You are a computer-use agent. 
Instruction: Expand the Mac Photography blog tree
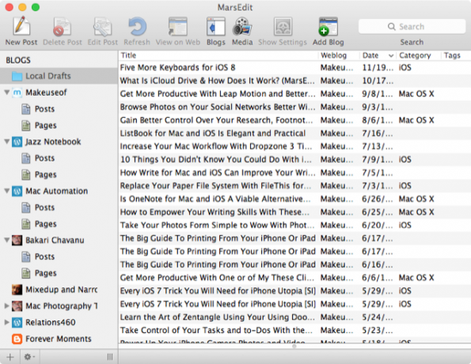pyautogui.click(x=6, y=305)
